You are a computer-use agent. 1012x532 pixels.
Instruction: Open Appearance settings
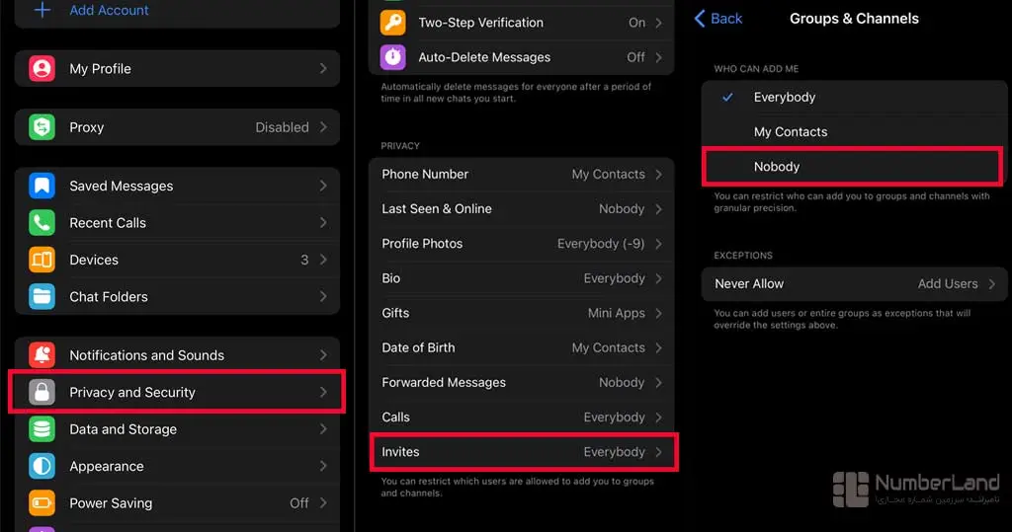click(177, 466)
